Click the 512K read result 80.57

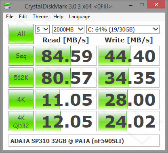coord(66,78)
